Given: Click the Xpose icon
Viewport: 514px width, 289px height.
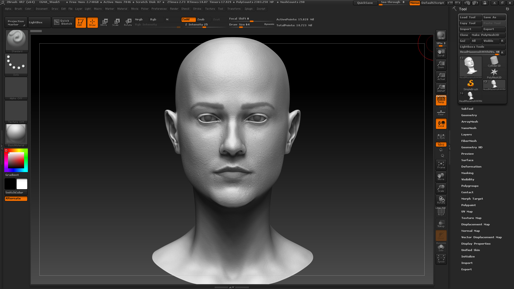Looking at the screenshot, I should tap(441, 259).
